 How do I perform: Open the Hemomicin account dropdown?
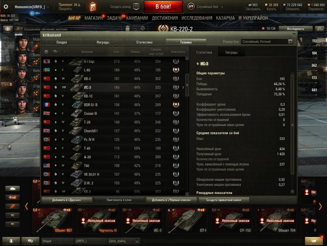30,7
